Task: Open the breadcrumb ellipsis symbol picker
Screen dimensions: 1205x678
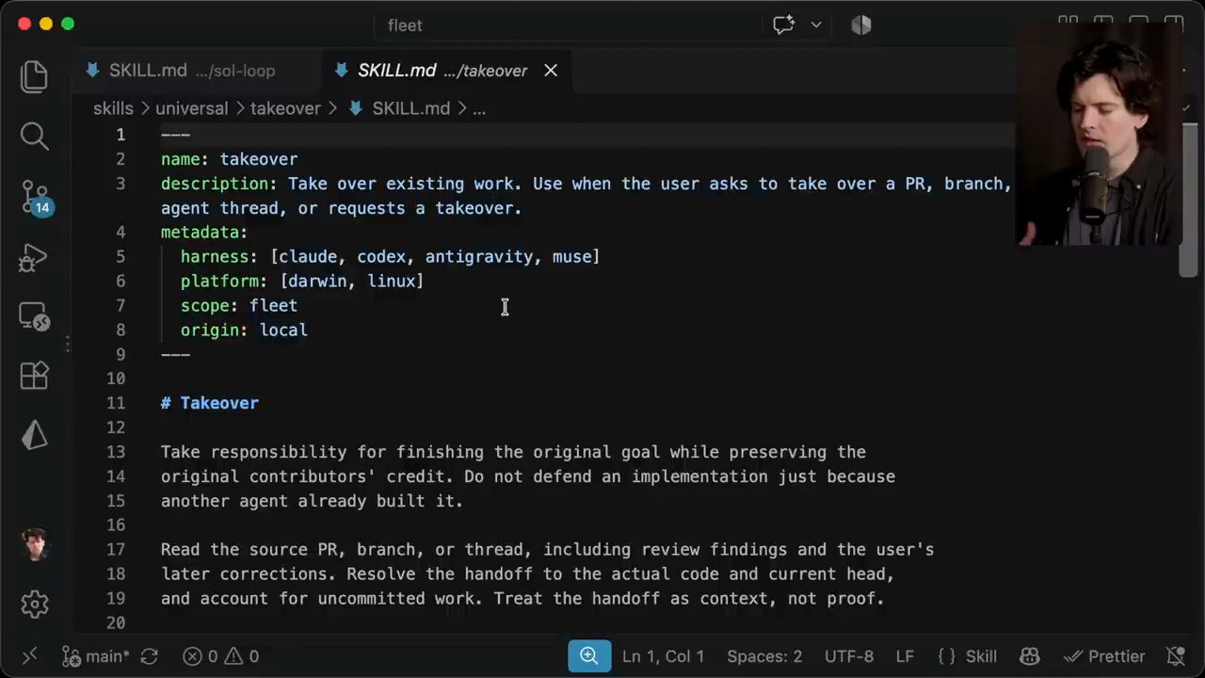Action: (479, 108)
